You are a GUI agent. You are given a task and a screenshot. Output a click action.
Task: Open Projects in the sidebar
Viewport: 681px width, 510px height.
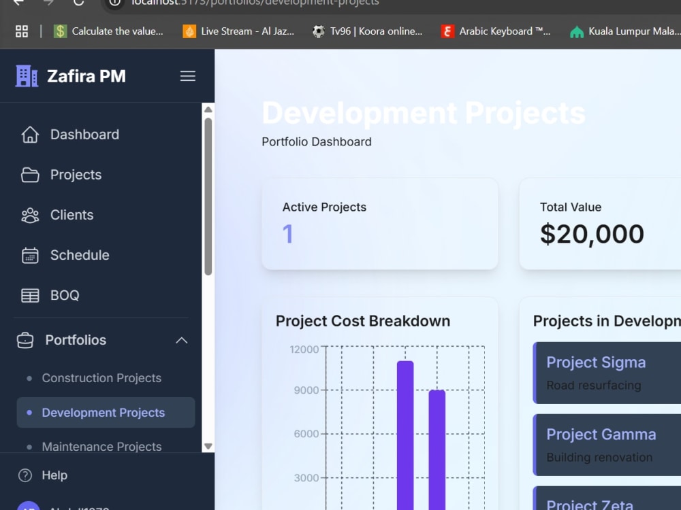coord(76,175)
